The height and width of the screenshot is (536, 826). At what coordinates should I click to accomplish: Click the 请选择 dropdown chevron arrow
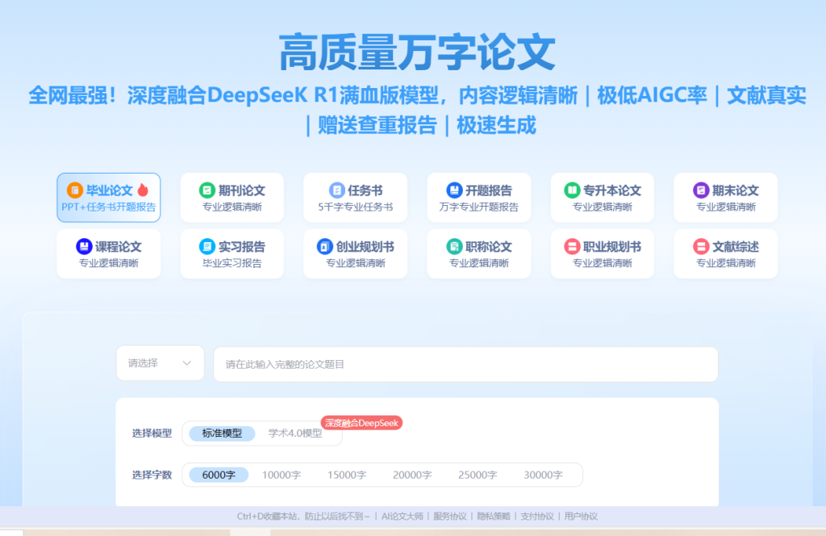pyautogui.click(x=186, y=363)
